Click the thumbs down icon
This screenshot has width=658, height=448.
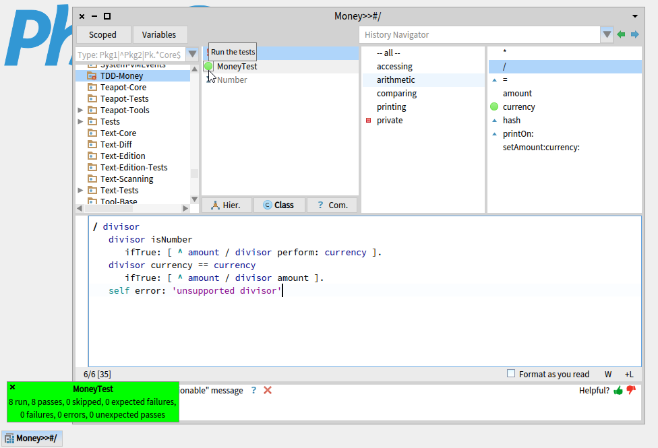tap(631, 391)
